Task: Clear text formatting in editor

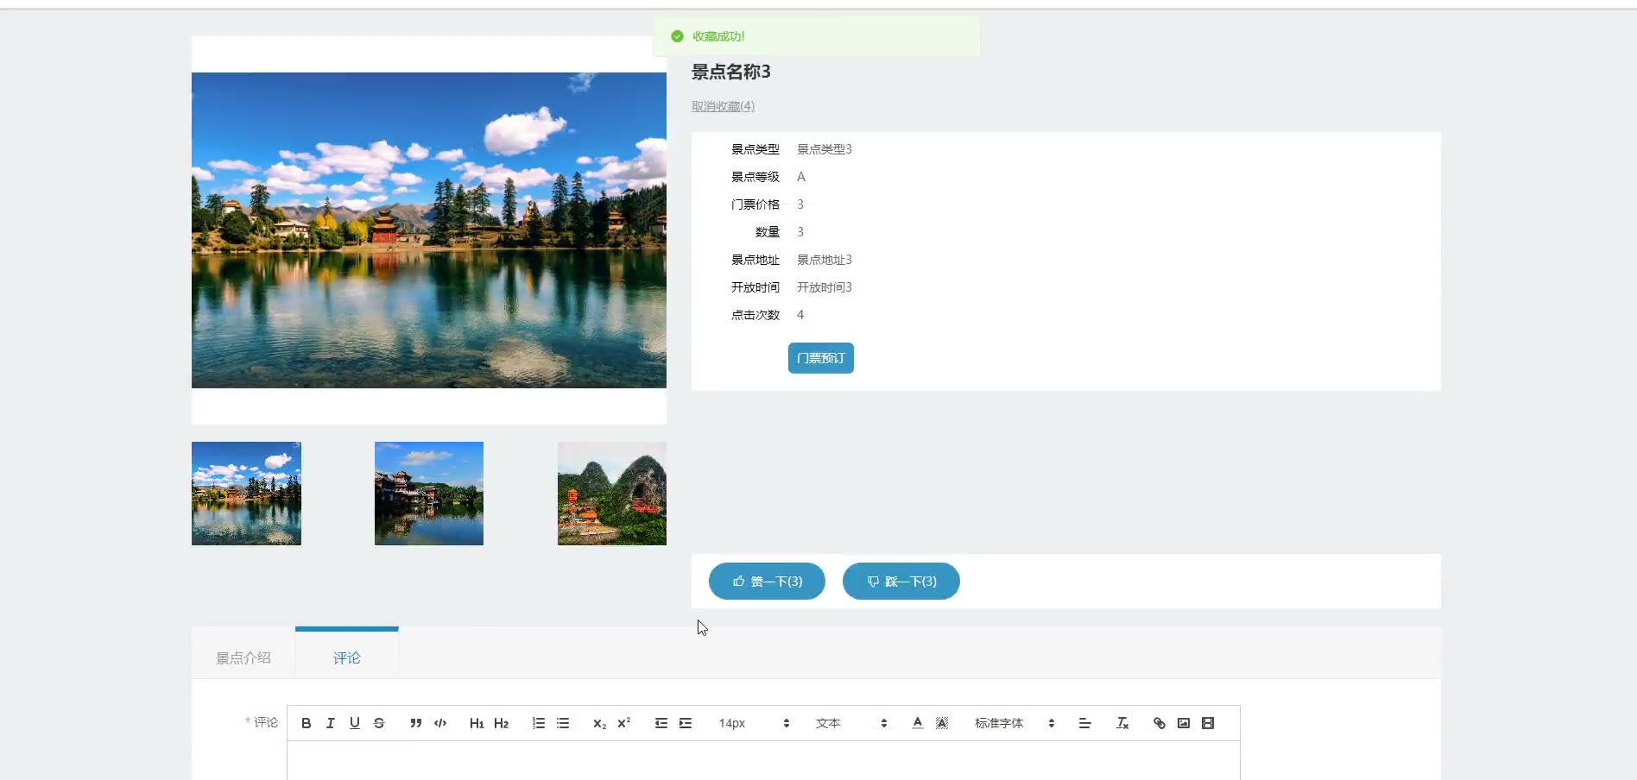Action: (x=1122, y=723)
